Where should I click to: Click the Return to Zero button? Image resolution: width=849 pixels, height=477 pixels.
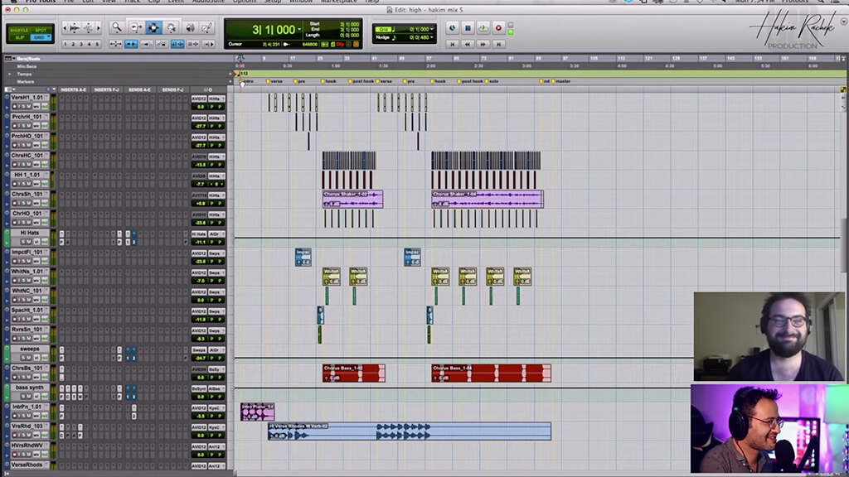pos(452,43)
